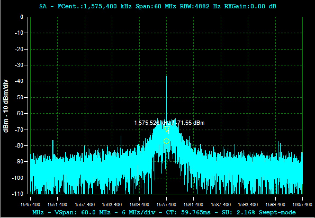Click the 'dBm -10 dBm/div' vertical axis label

tap(6, 106)
